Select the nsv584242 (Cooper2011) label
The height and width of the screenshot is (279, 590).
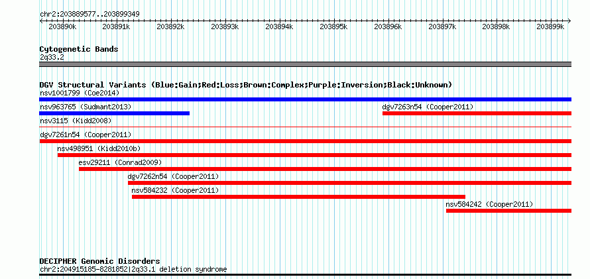pyautogui.click(x=489, y=204)
